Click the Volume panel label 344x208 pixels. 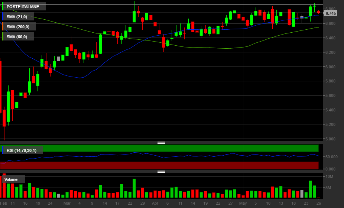tap(11, 179)
